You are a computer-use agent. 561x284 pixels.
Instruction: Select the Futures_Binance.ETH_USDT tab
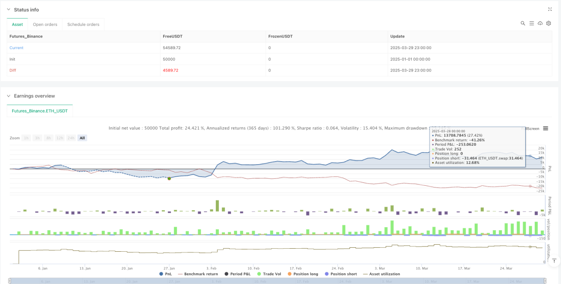(x=40, y=111)
